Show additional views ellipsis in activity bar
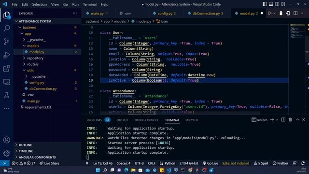The height and width of the screenshot is (174, 309). click(x=6, y=108)
